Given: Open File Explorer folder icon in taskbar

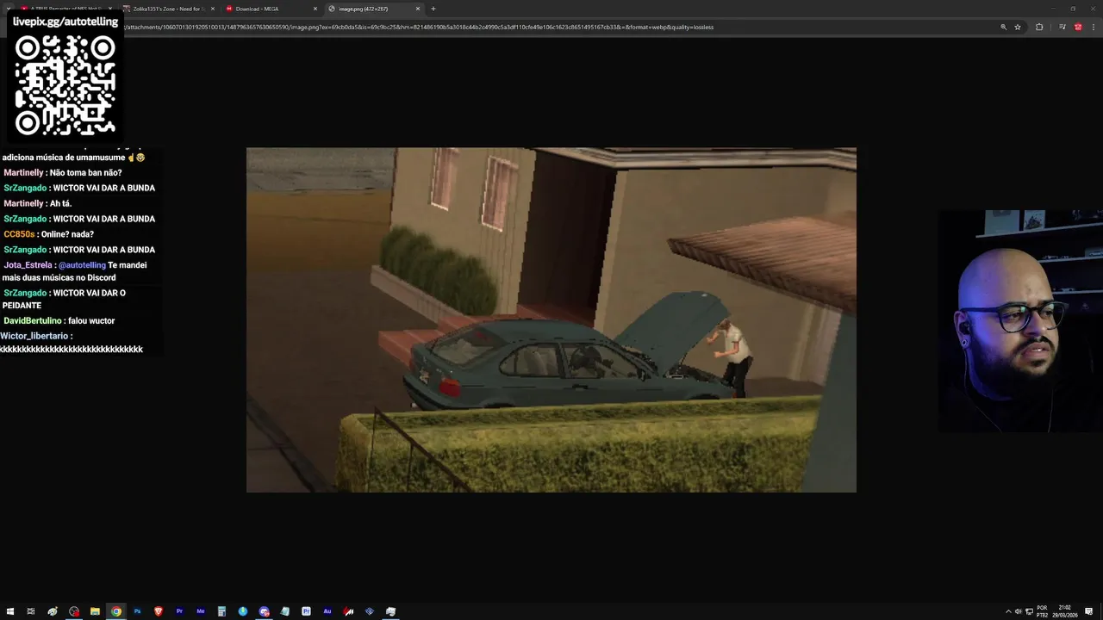Looking at the screenshot, I should [95, 611].
